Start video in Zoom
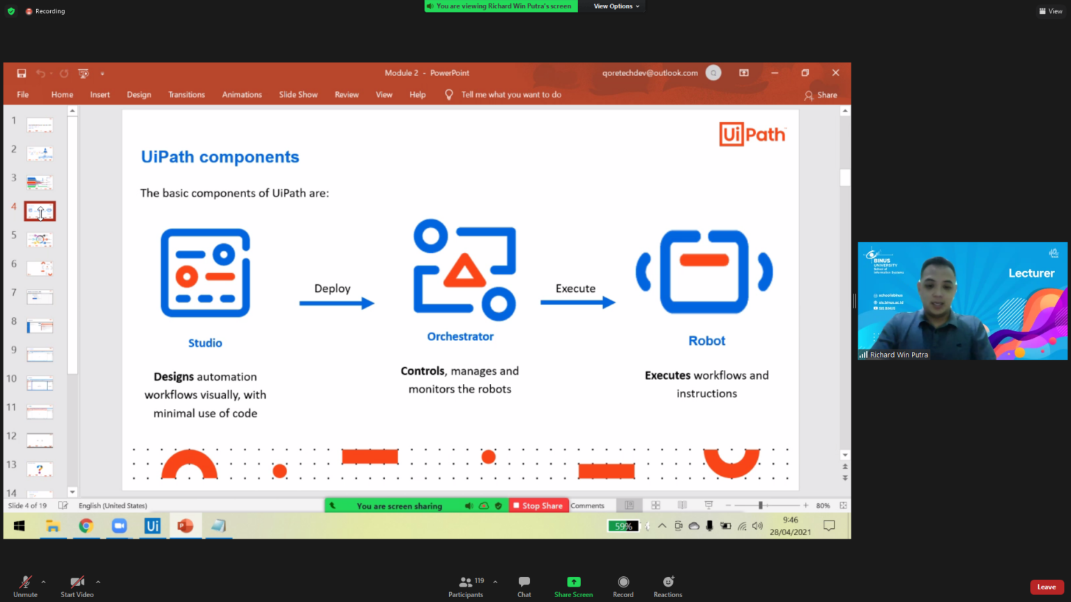This screenshot has height=602, width=1071. pos(77,585)
